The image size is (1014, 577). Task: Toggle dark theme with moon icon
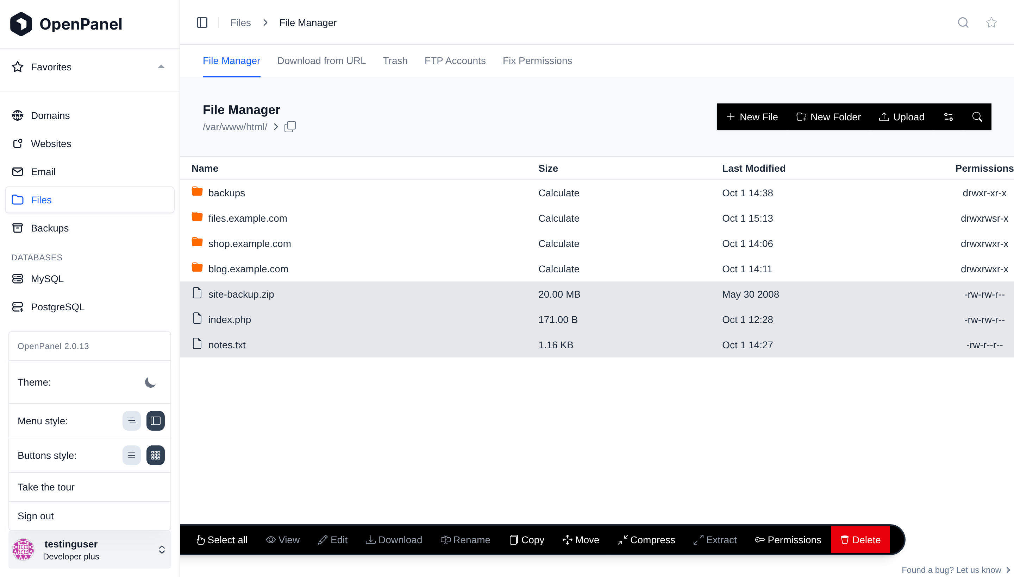pos(150,382)
